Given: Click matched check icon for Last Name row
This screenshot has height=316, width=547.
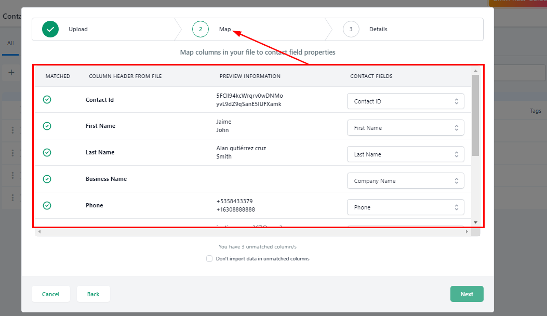Looking at the screenshot, I should [x=47, y=152].
